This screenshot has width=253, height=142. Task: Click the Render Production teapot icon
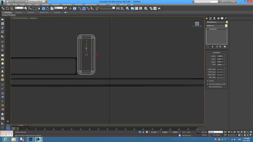pos(159,8)
